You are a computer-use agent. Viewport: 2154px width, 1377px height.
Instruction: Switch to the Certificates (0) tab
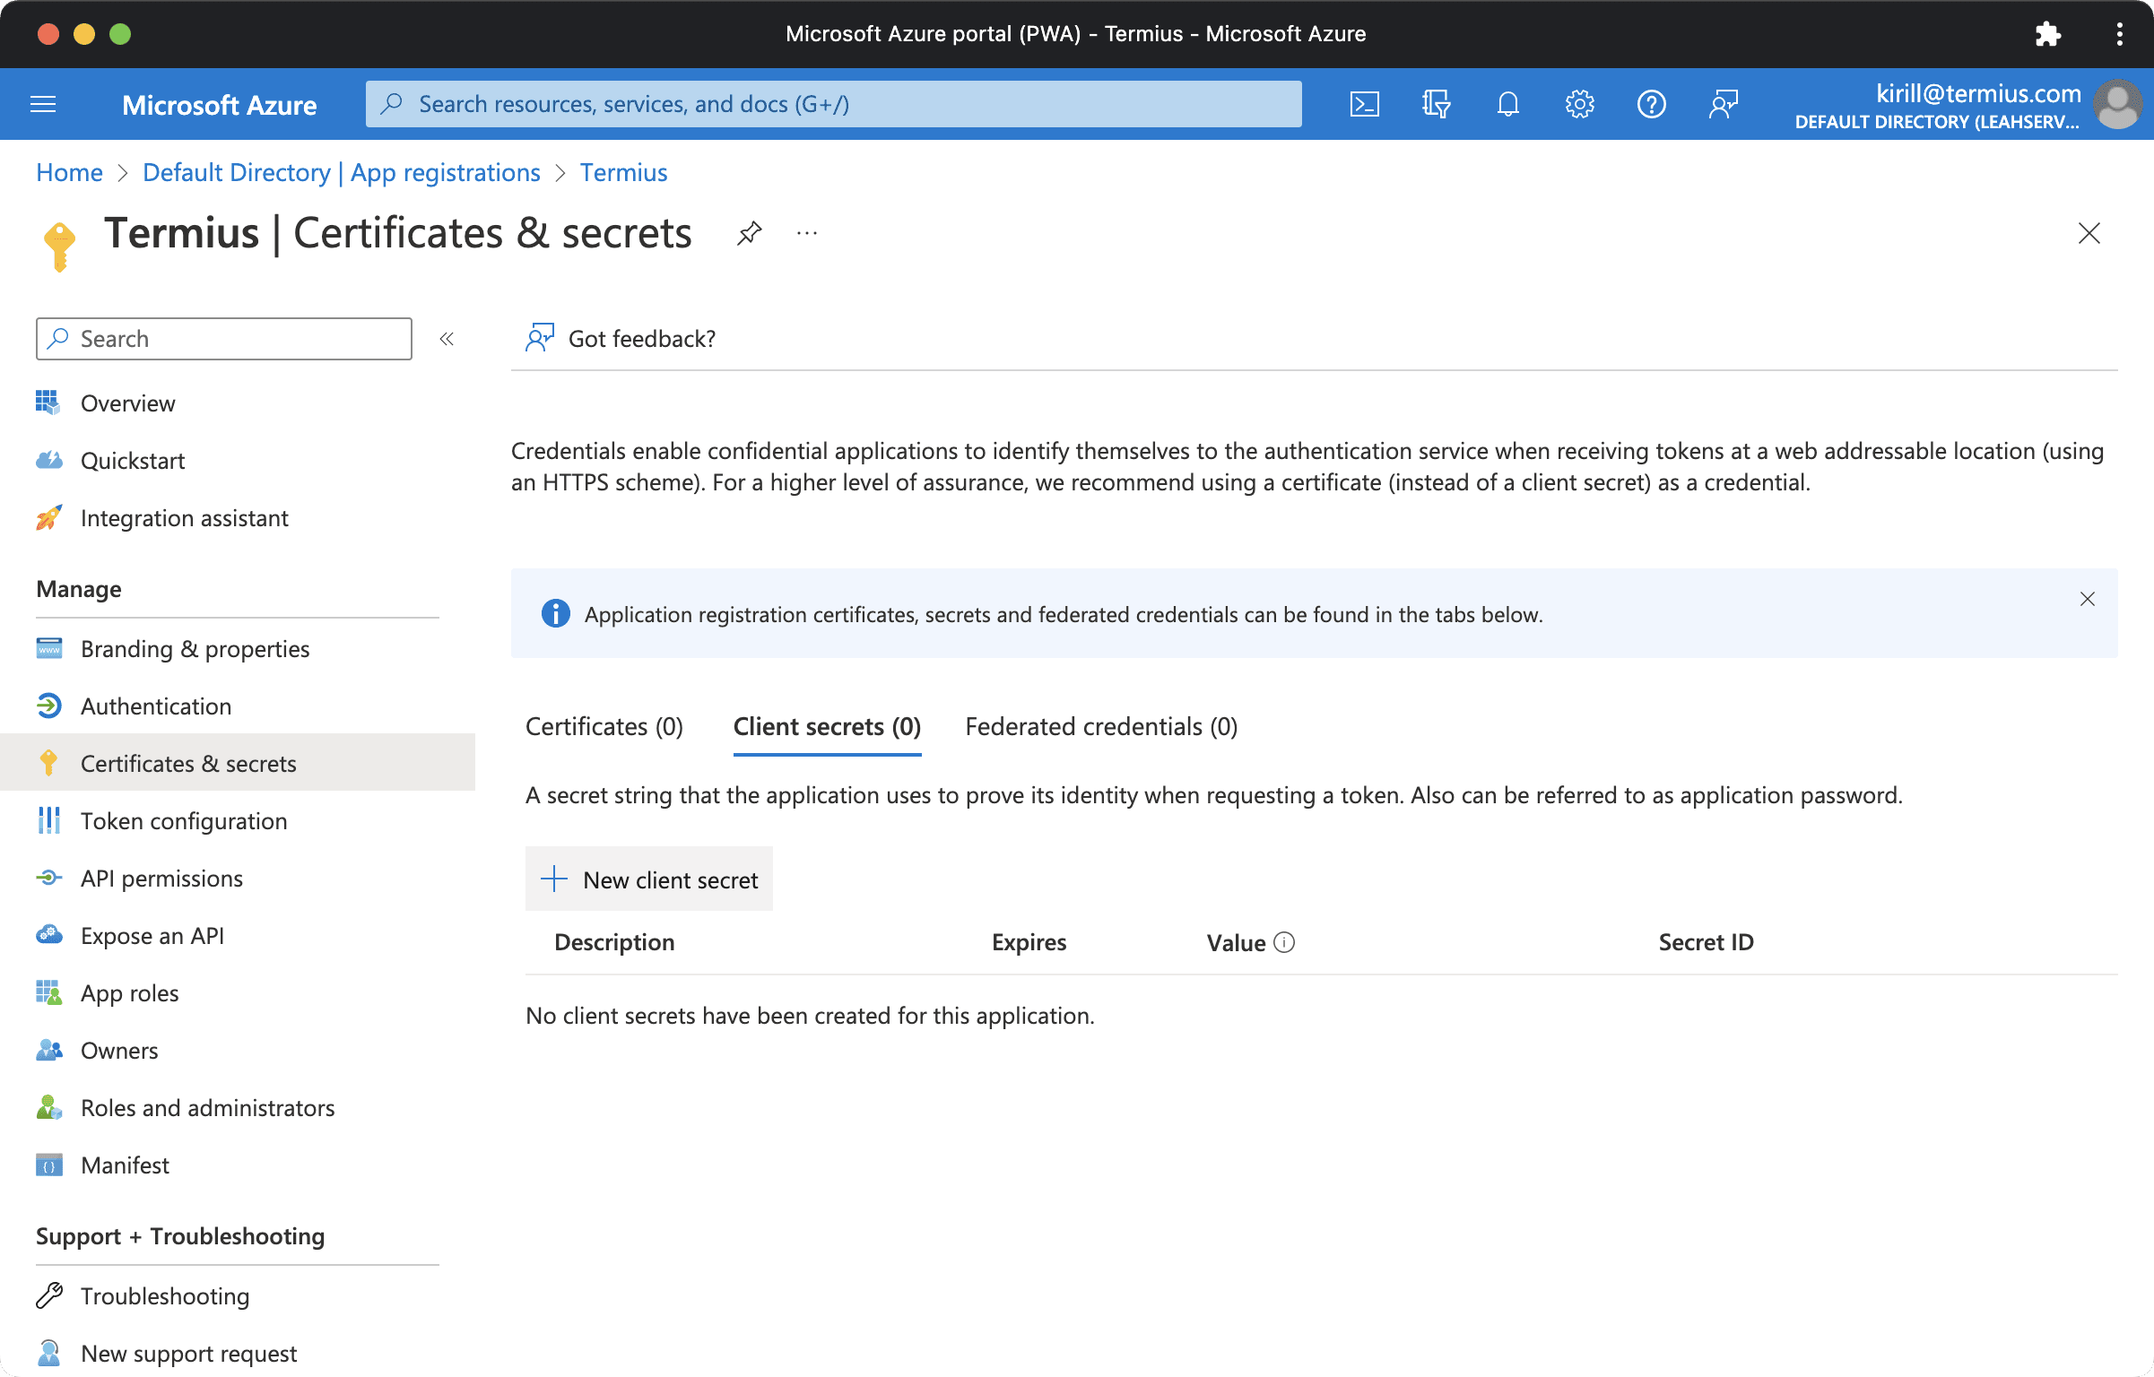tap(604, 726)
